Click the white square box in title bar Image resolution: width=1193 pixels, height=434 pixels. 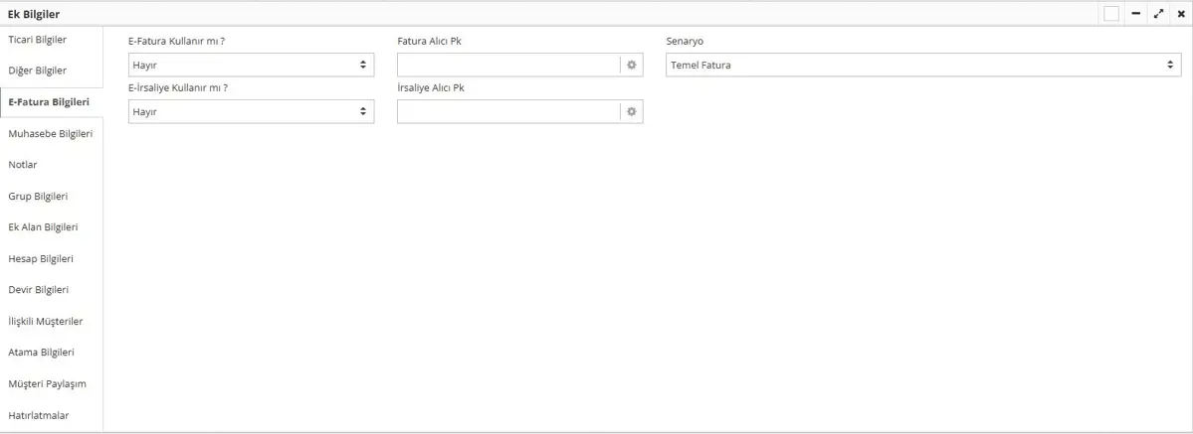click(1111, 14)
